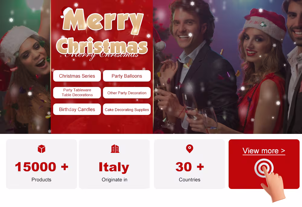
Task: Click the Santa hat on Merry
Action: click(66, 12)
